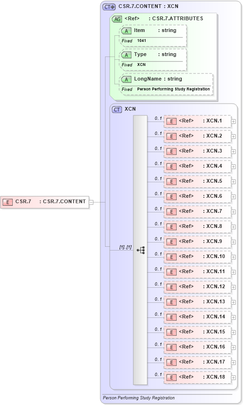Click the AG icon of CSR.7.ATTRIBUTES
Screen dimensions: 243x405
117,19
